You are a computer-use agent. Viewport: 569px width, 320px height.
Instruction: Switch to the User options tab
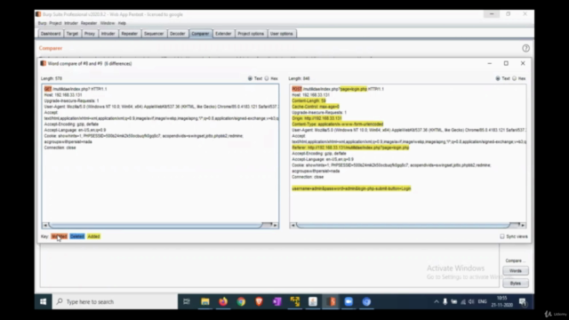click(282, 34)
